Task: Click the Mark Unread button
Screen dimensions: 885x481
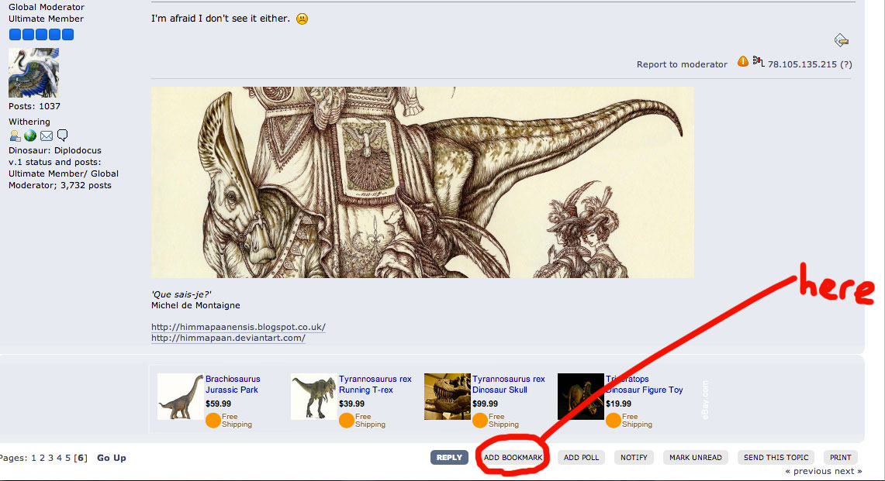Action: [695, 457]
